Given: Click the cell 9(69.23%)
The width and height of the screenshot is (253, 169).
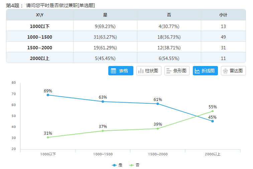Looking at the screenshot, I should click(105, 26).
